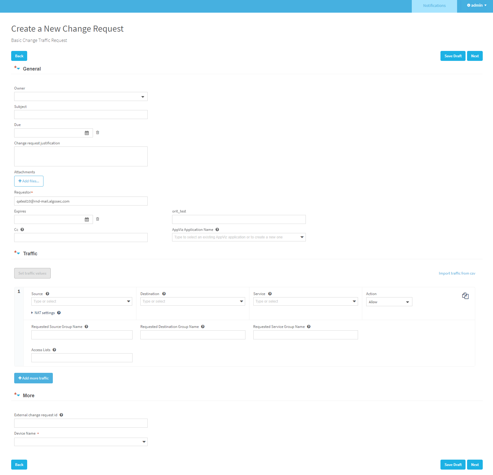Open the Expires date calendar picker
The width and height of the screenshot is (493, 475).
87,219
